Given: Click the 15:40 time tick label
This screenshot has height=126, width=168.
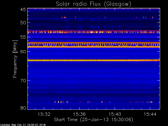Looking at the screenshot, I should click(115, 114).
